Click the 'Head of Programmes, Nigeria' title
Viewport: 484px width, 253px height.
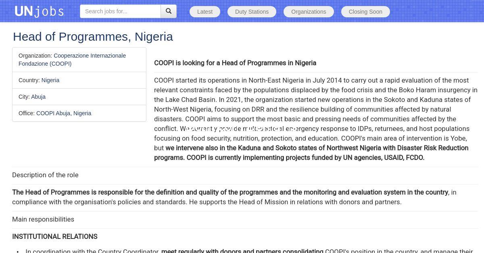(x=93, y=37)
